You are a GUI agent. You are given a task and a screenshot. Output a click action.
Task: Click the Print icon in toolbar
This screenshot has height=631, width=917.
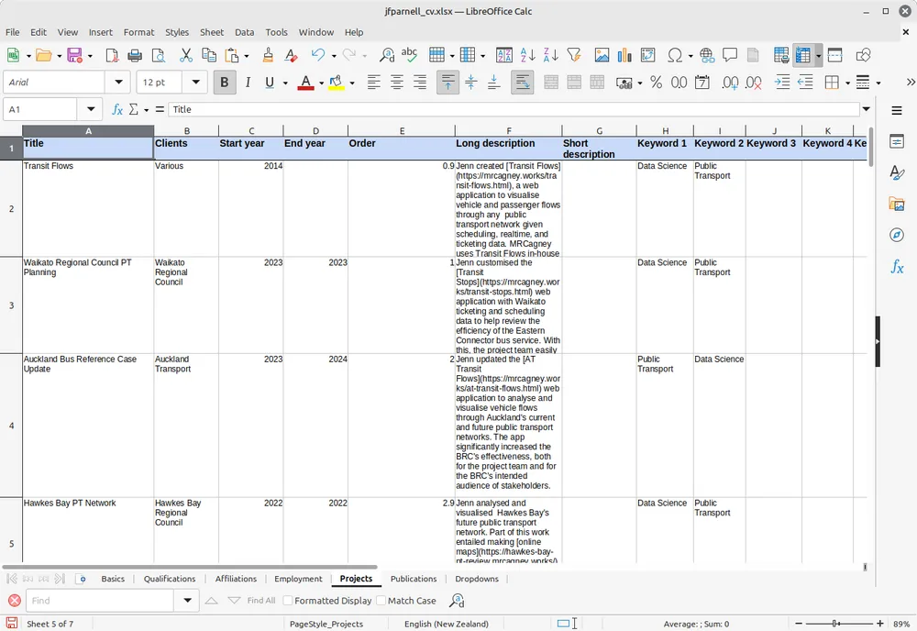[135, 56]
